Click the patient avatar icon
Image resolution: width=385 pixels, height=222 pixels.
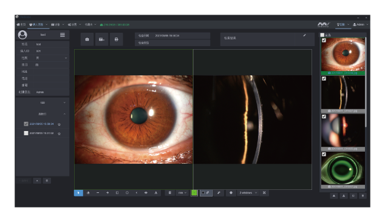click(22, 35)
